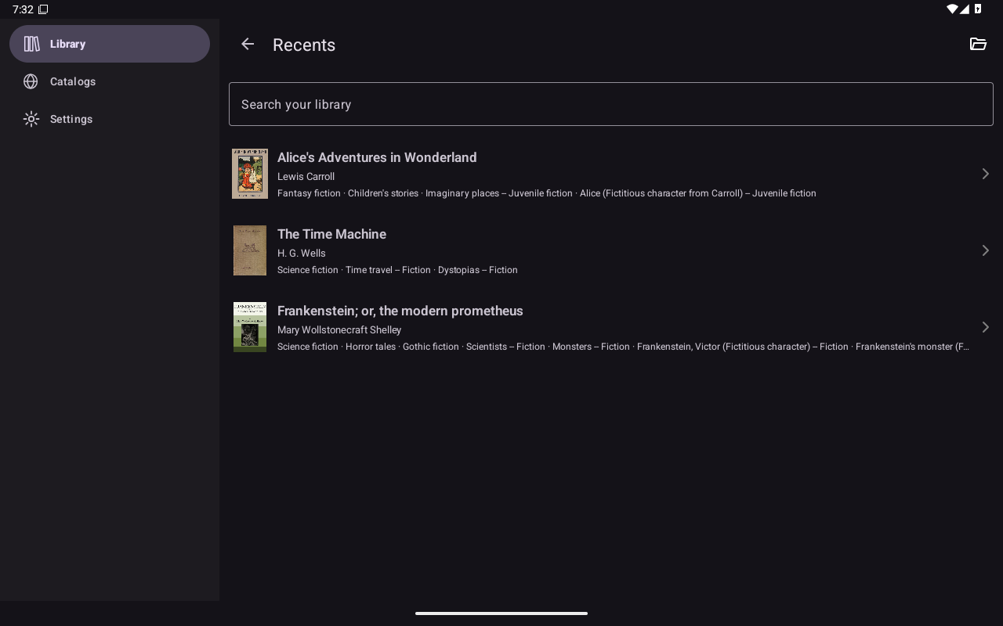Click author Mary Wollstonecraft Shelley
This screenshot has width=1003, height=626.
tap(339, 329)
